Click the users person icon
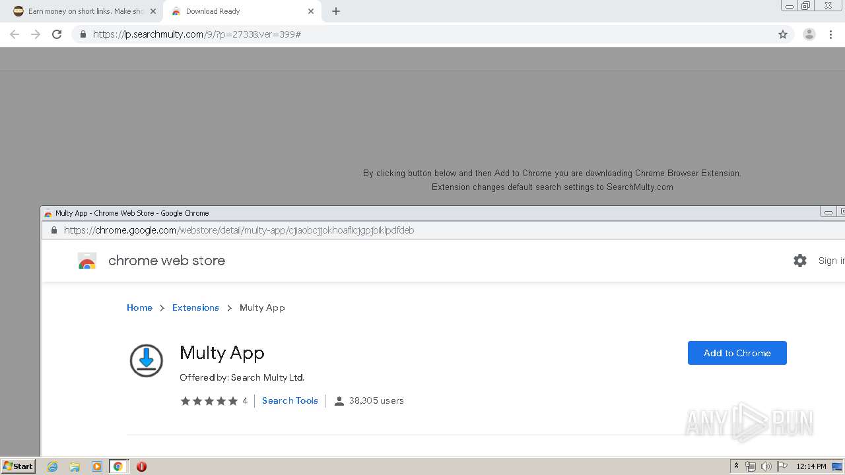This screenshot has height=475, width=845. 339,401
